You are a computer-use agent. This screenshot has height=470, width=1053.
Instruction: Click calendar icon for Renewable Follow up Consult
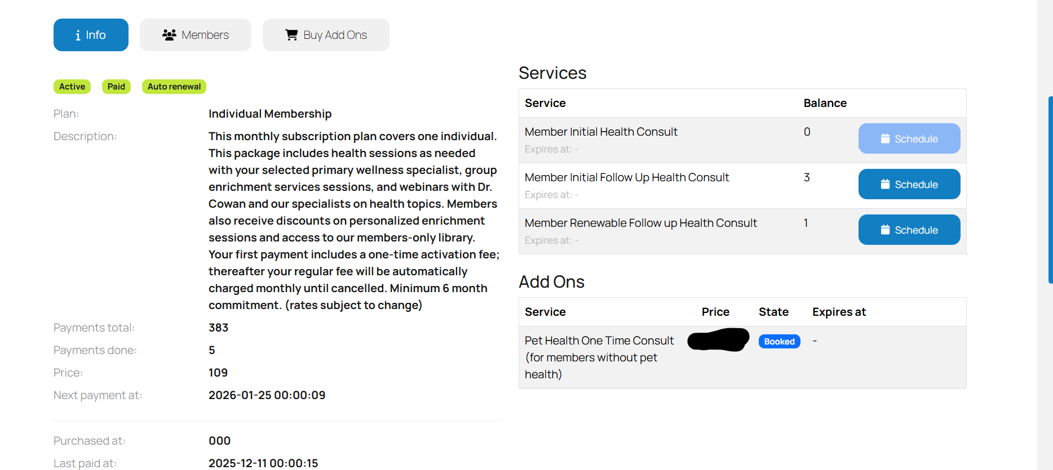click(x=885, y=230)
